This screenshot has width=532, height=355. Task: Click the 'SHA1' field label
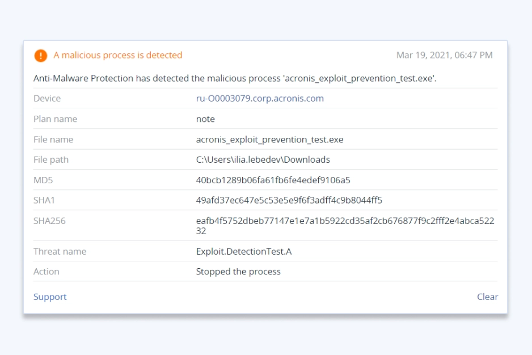point(44,200)
